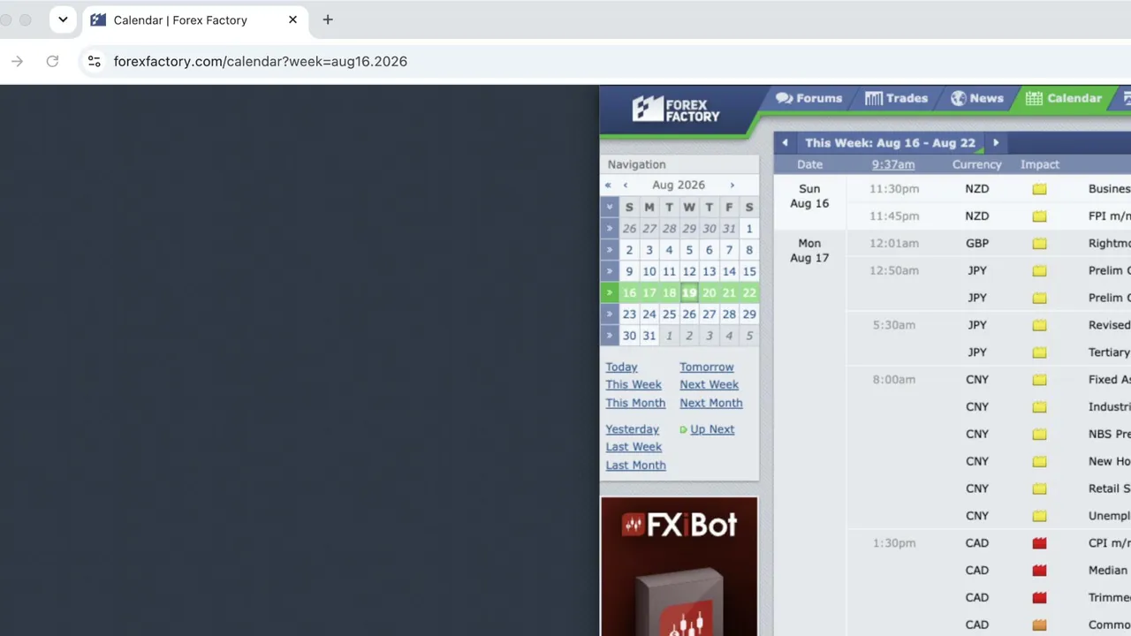
Task: Click the site information icon in address bar
Action: pos(95,61)
